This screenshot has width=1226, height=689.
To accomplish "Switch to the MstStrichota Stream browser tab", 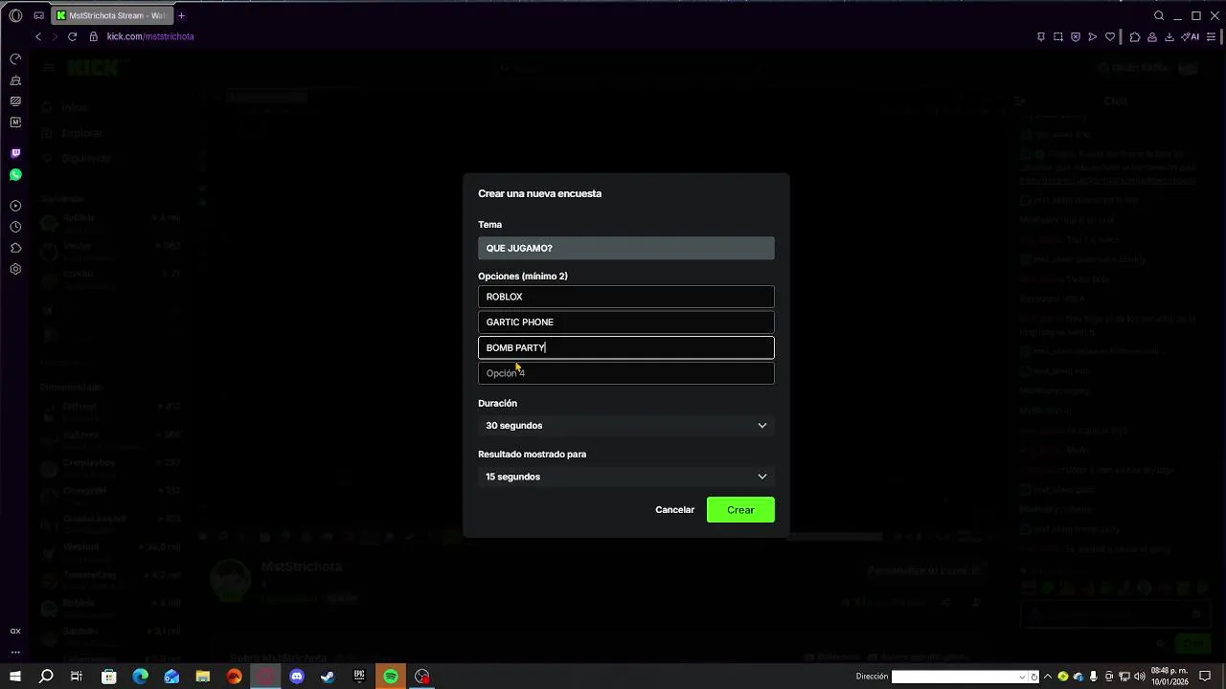I will [111, 15].
